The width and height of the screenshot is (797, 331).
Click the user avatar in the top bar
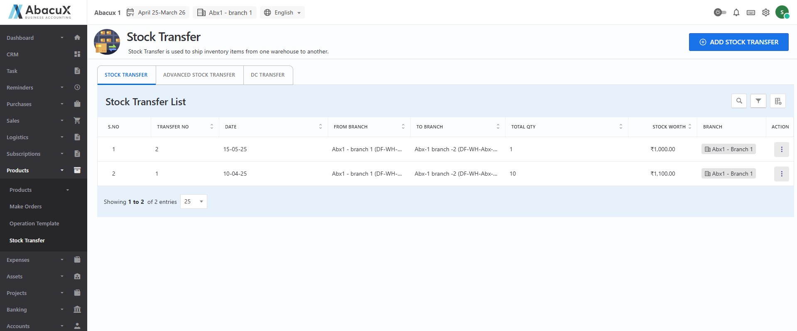[x=782, y=12]
